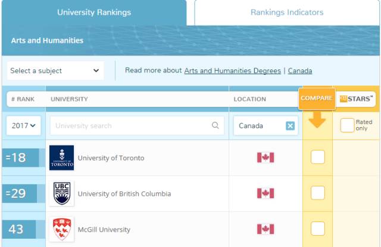This screenshot has width=381, height=247.
Task: Click Canada flag in McGill row
Action: (x=266, y=229)
